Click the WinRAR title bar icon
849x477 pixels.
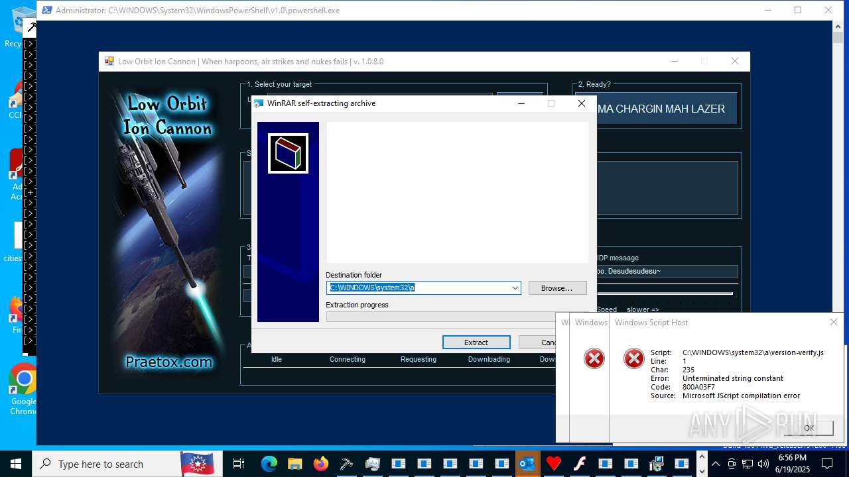click(259, 103)
